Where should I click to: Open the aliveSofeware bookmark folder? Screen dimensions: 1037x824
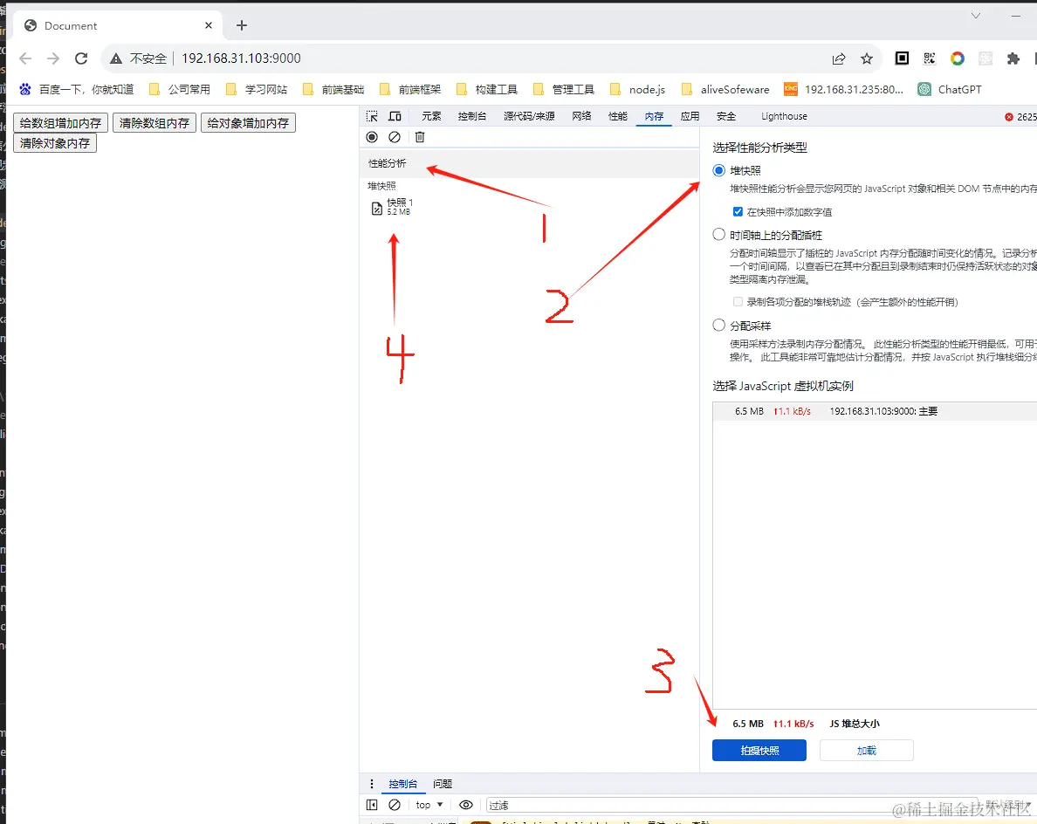[725, 89]
